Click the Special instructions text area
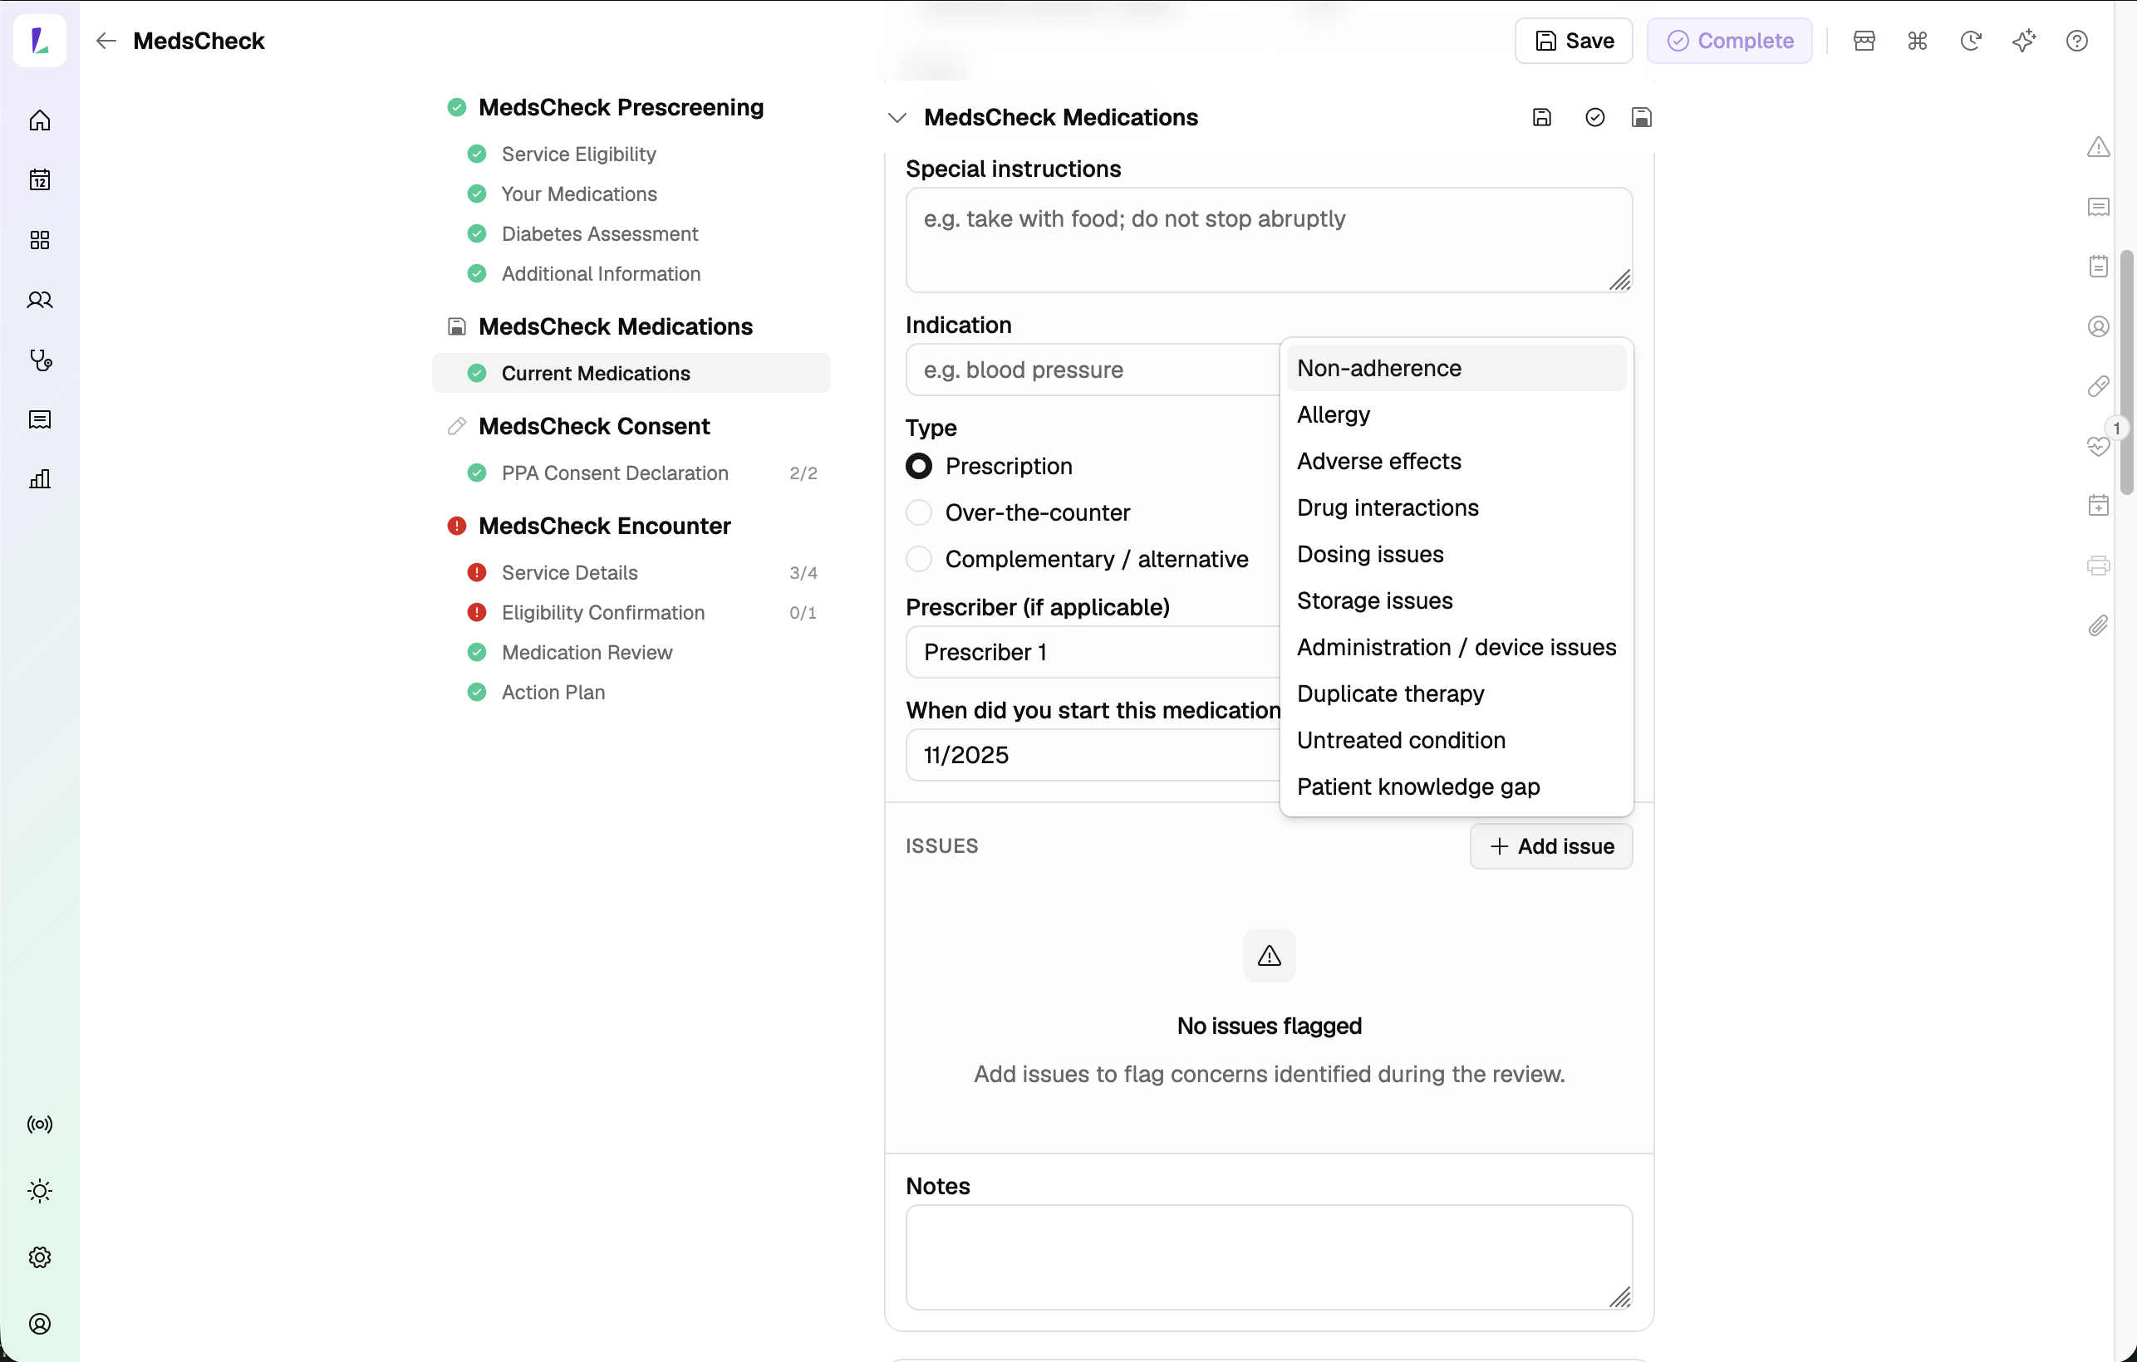 pyautogui.click(x=1269, y=239)
